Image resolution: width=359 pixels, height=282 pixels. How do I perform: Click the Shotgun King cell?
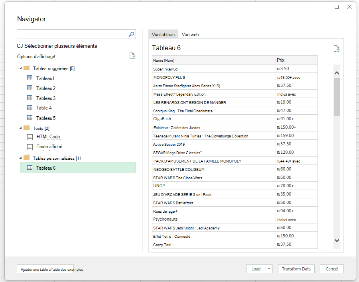[x=214, y=111]
